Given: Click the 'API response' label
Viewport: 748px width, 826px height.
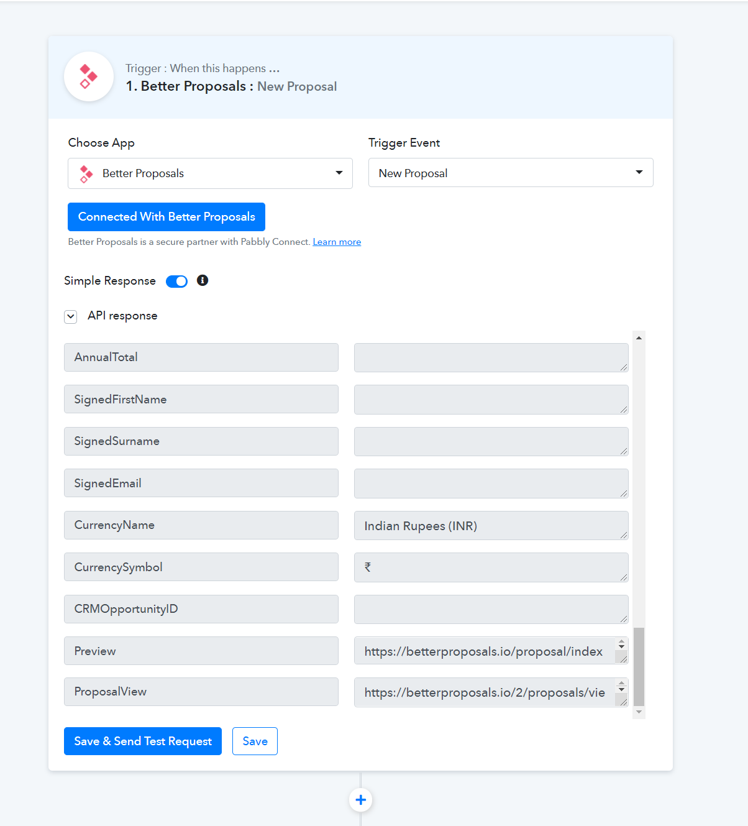Looking at the screenshot, I should [122, 316].
